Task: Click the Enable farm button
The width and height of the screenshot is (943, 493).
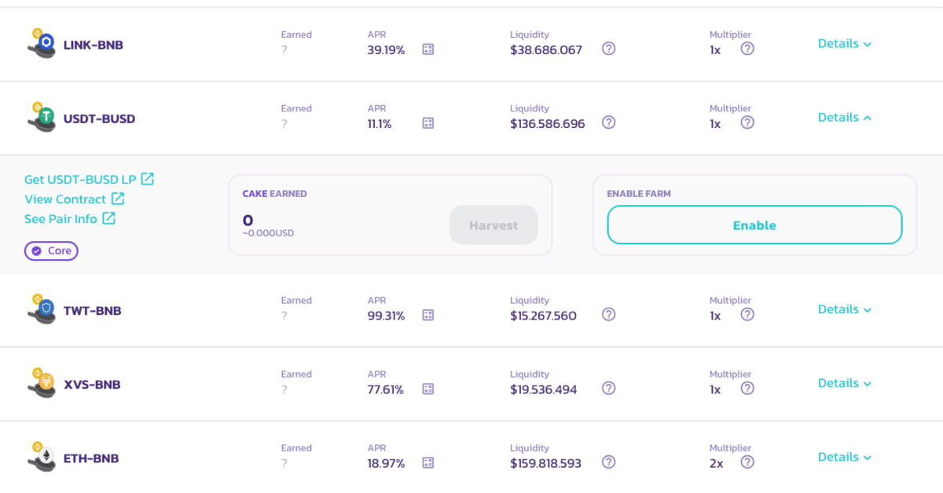Action: tap(754, 225)
